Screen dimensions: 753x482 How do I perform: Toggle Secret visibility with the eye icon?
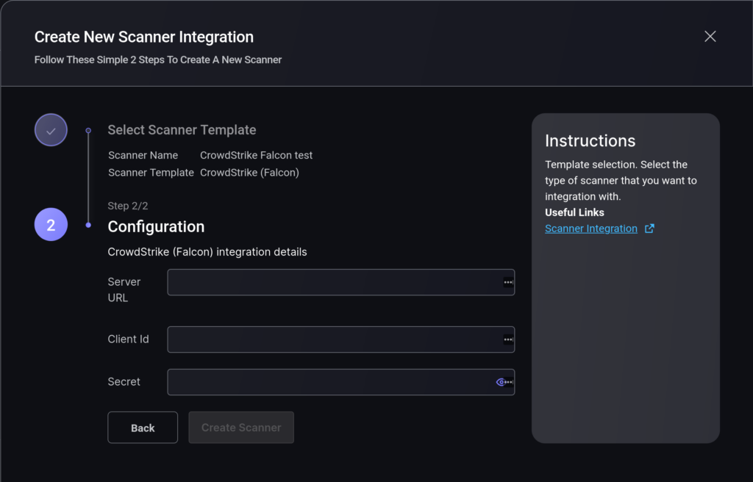coord(500,382)
